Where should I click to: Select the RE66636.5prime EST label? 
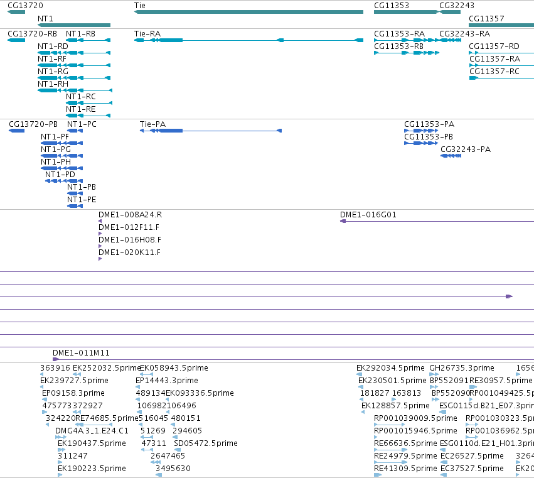(405, 443)
